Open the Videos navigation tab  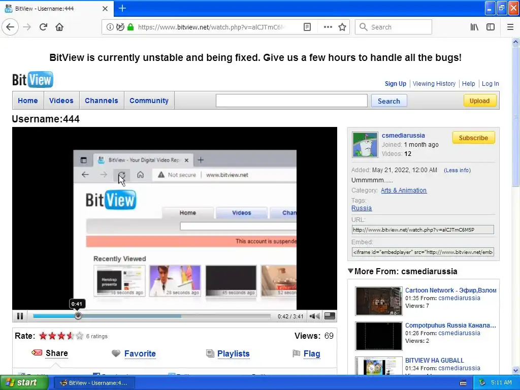[61, 101]
